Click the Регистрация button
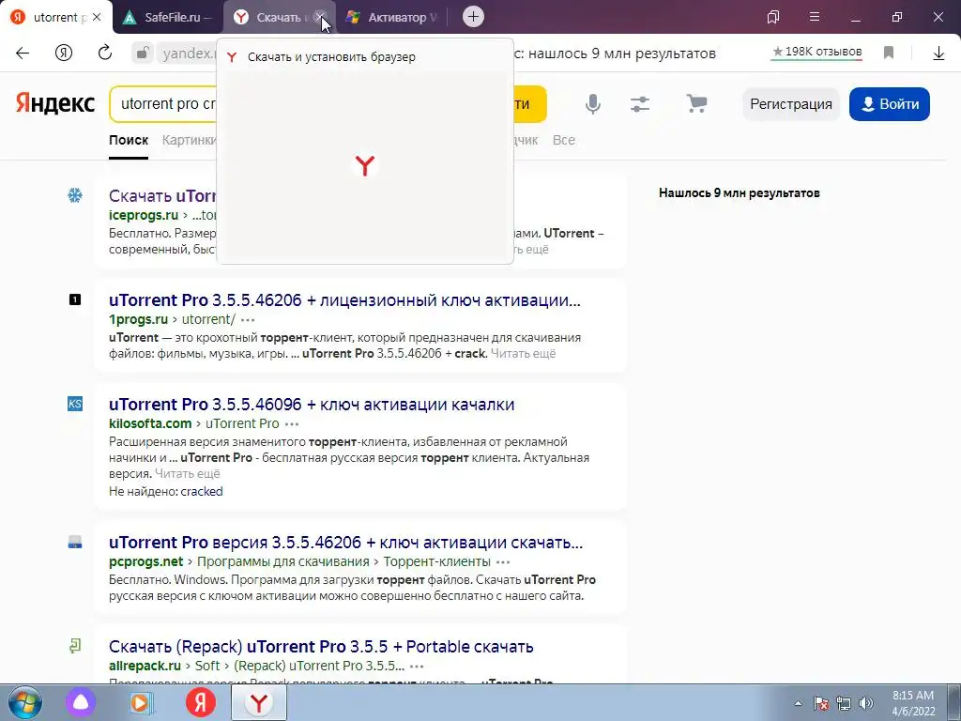The image size is (961, 721). click(x=790, y=103)
